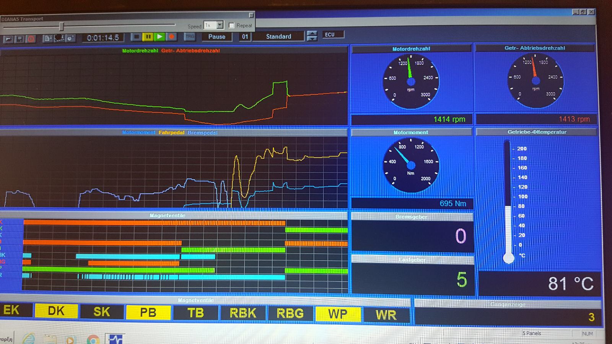This screenshot has width=612, height=344.
Task: Click the green Play button
Action: click(x=160, y=37)
